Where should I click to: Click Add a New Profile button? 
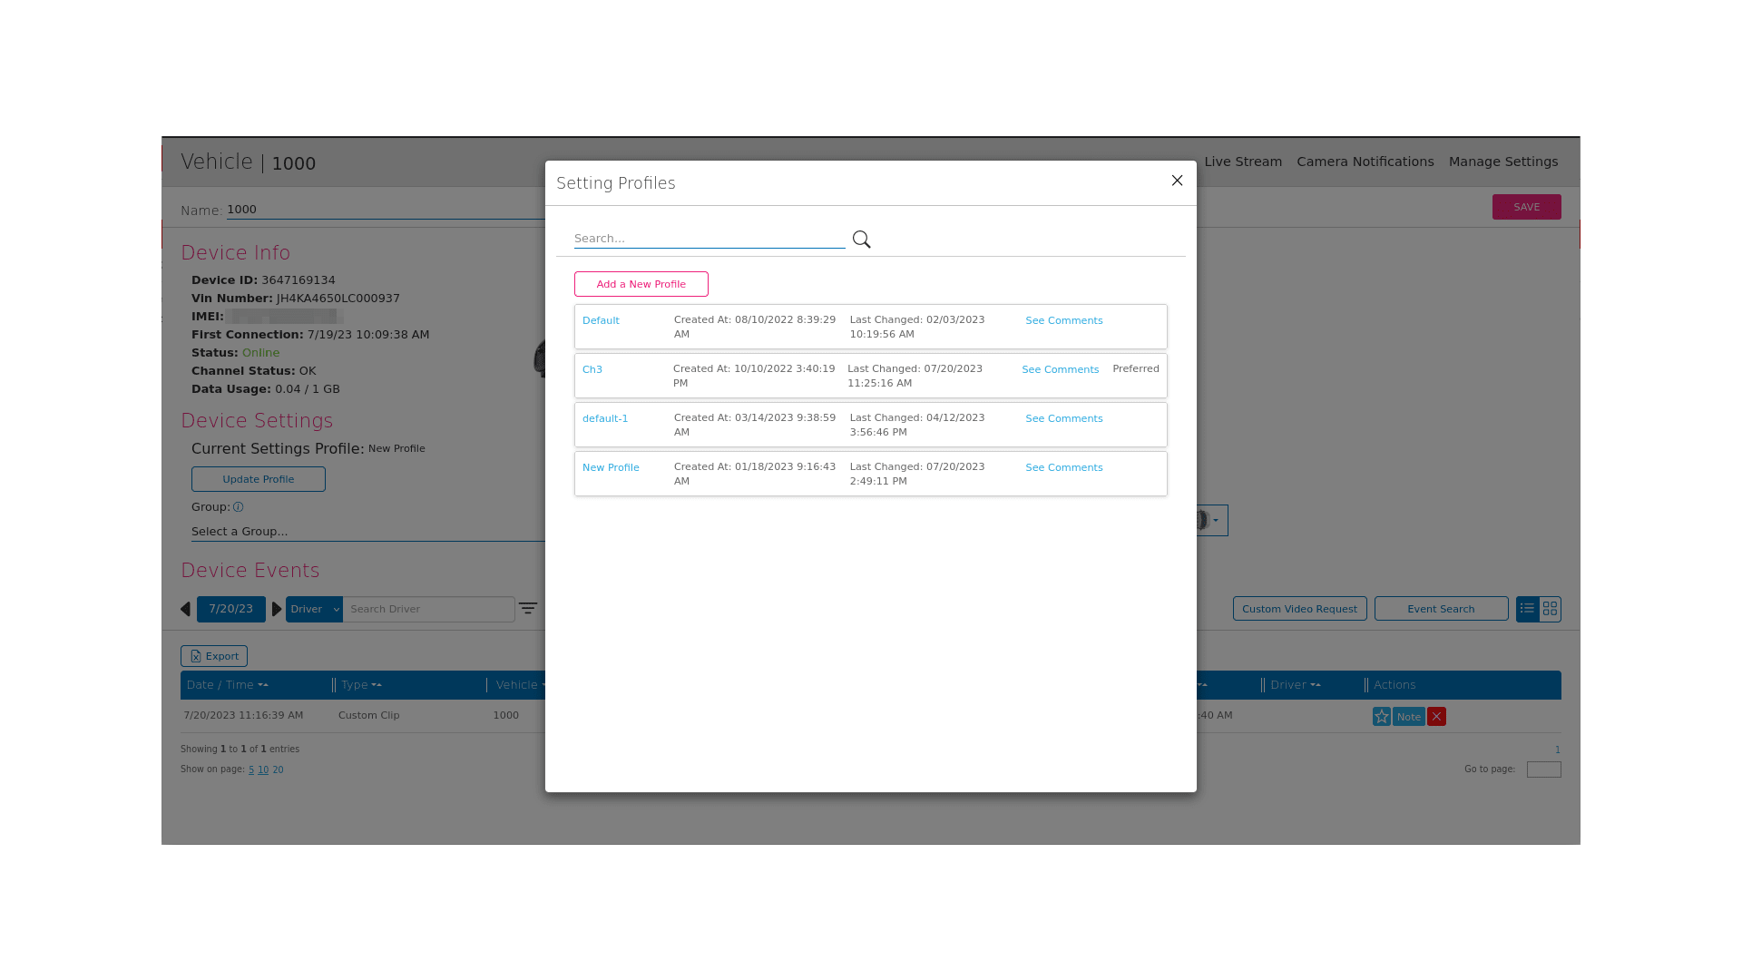pyautogui.click(x=641, y=284)
